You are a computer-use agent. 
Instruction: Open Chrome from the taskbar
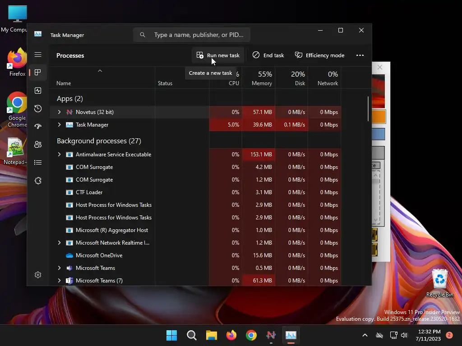251,335
